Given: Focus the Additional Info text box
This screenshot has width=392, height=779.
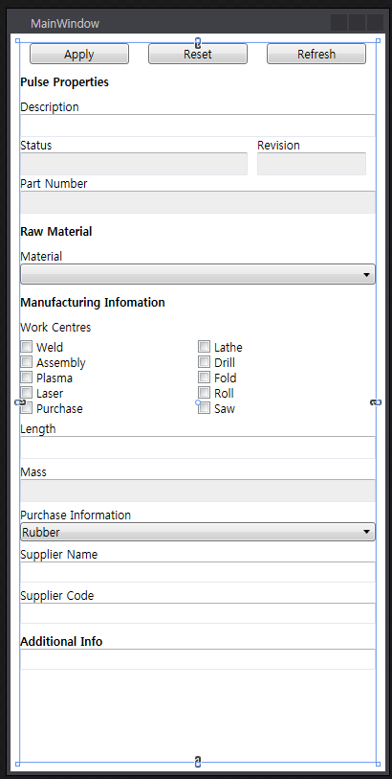Looking at the screenshot, I should click(198, 659).
